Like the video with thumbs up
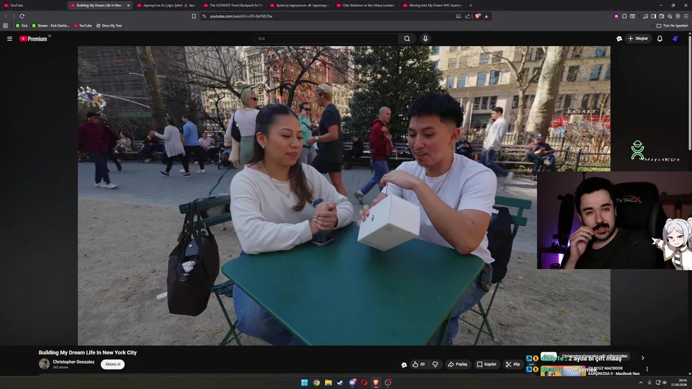Viewport: 692px width, 389px height. coord(418,364)
